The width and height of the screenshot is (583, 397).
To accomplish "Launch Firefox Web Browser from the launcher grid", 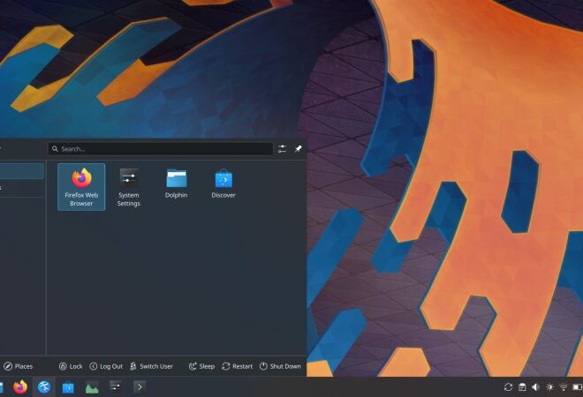I will [81, 187].
